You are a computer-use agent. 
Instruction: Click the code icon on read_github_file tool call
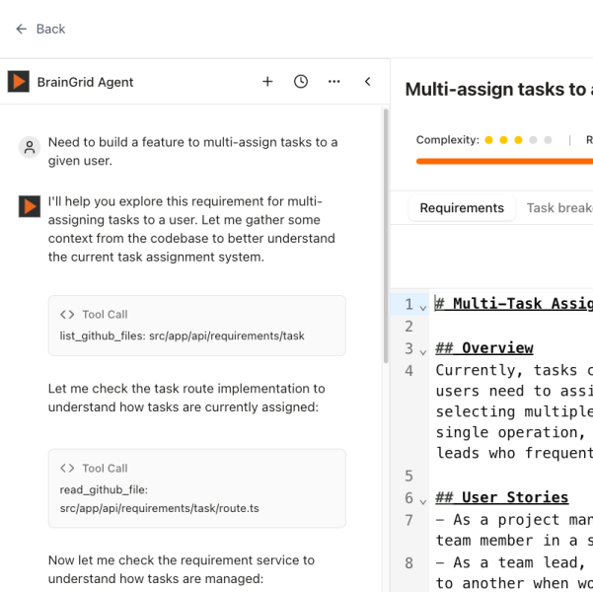[67, 469]
